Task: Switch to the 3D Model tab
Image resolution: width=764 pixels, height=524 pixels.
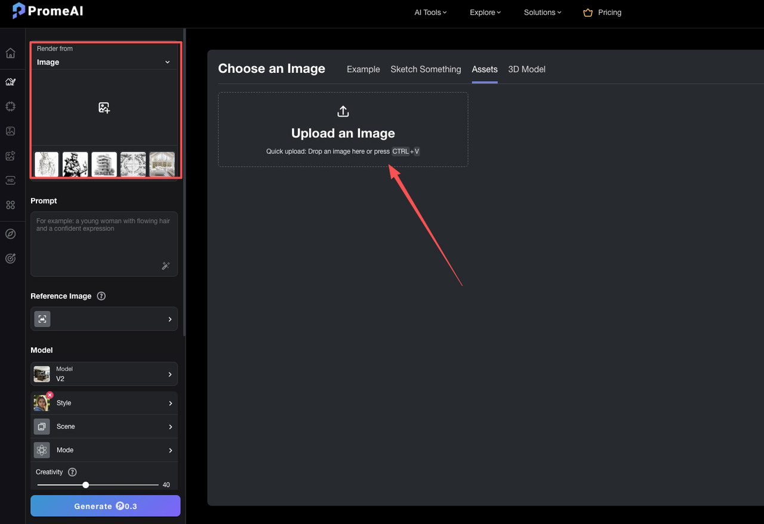Action: (526, 69)
